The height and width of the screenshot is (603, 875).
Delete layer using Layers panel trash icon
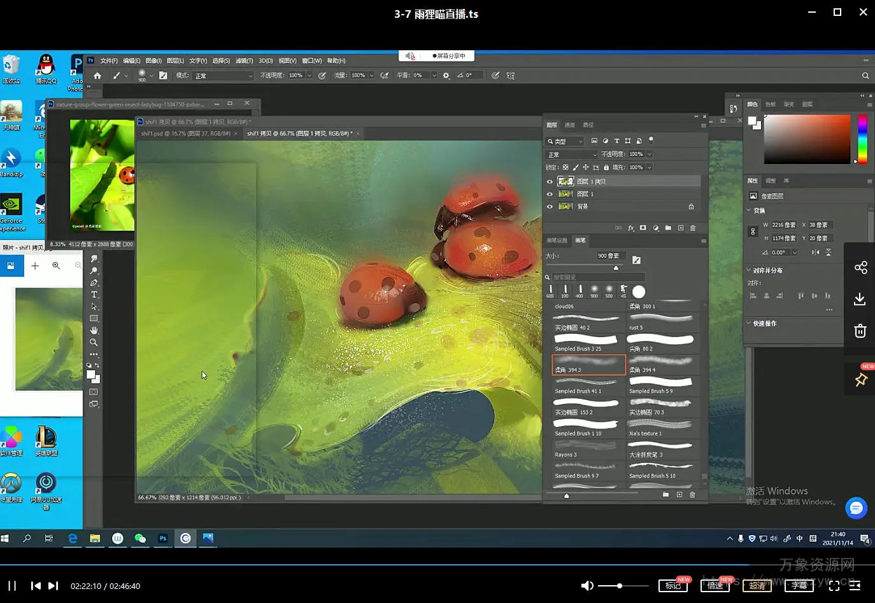(693, 228)
